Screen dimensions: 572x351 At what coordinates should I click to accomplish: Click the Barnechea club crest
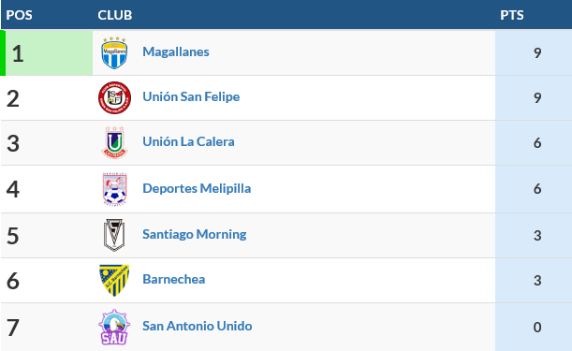tap(114, 280)
